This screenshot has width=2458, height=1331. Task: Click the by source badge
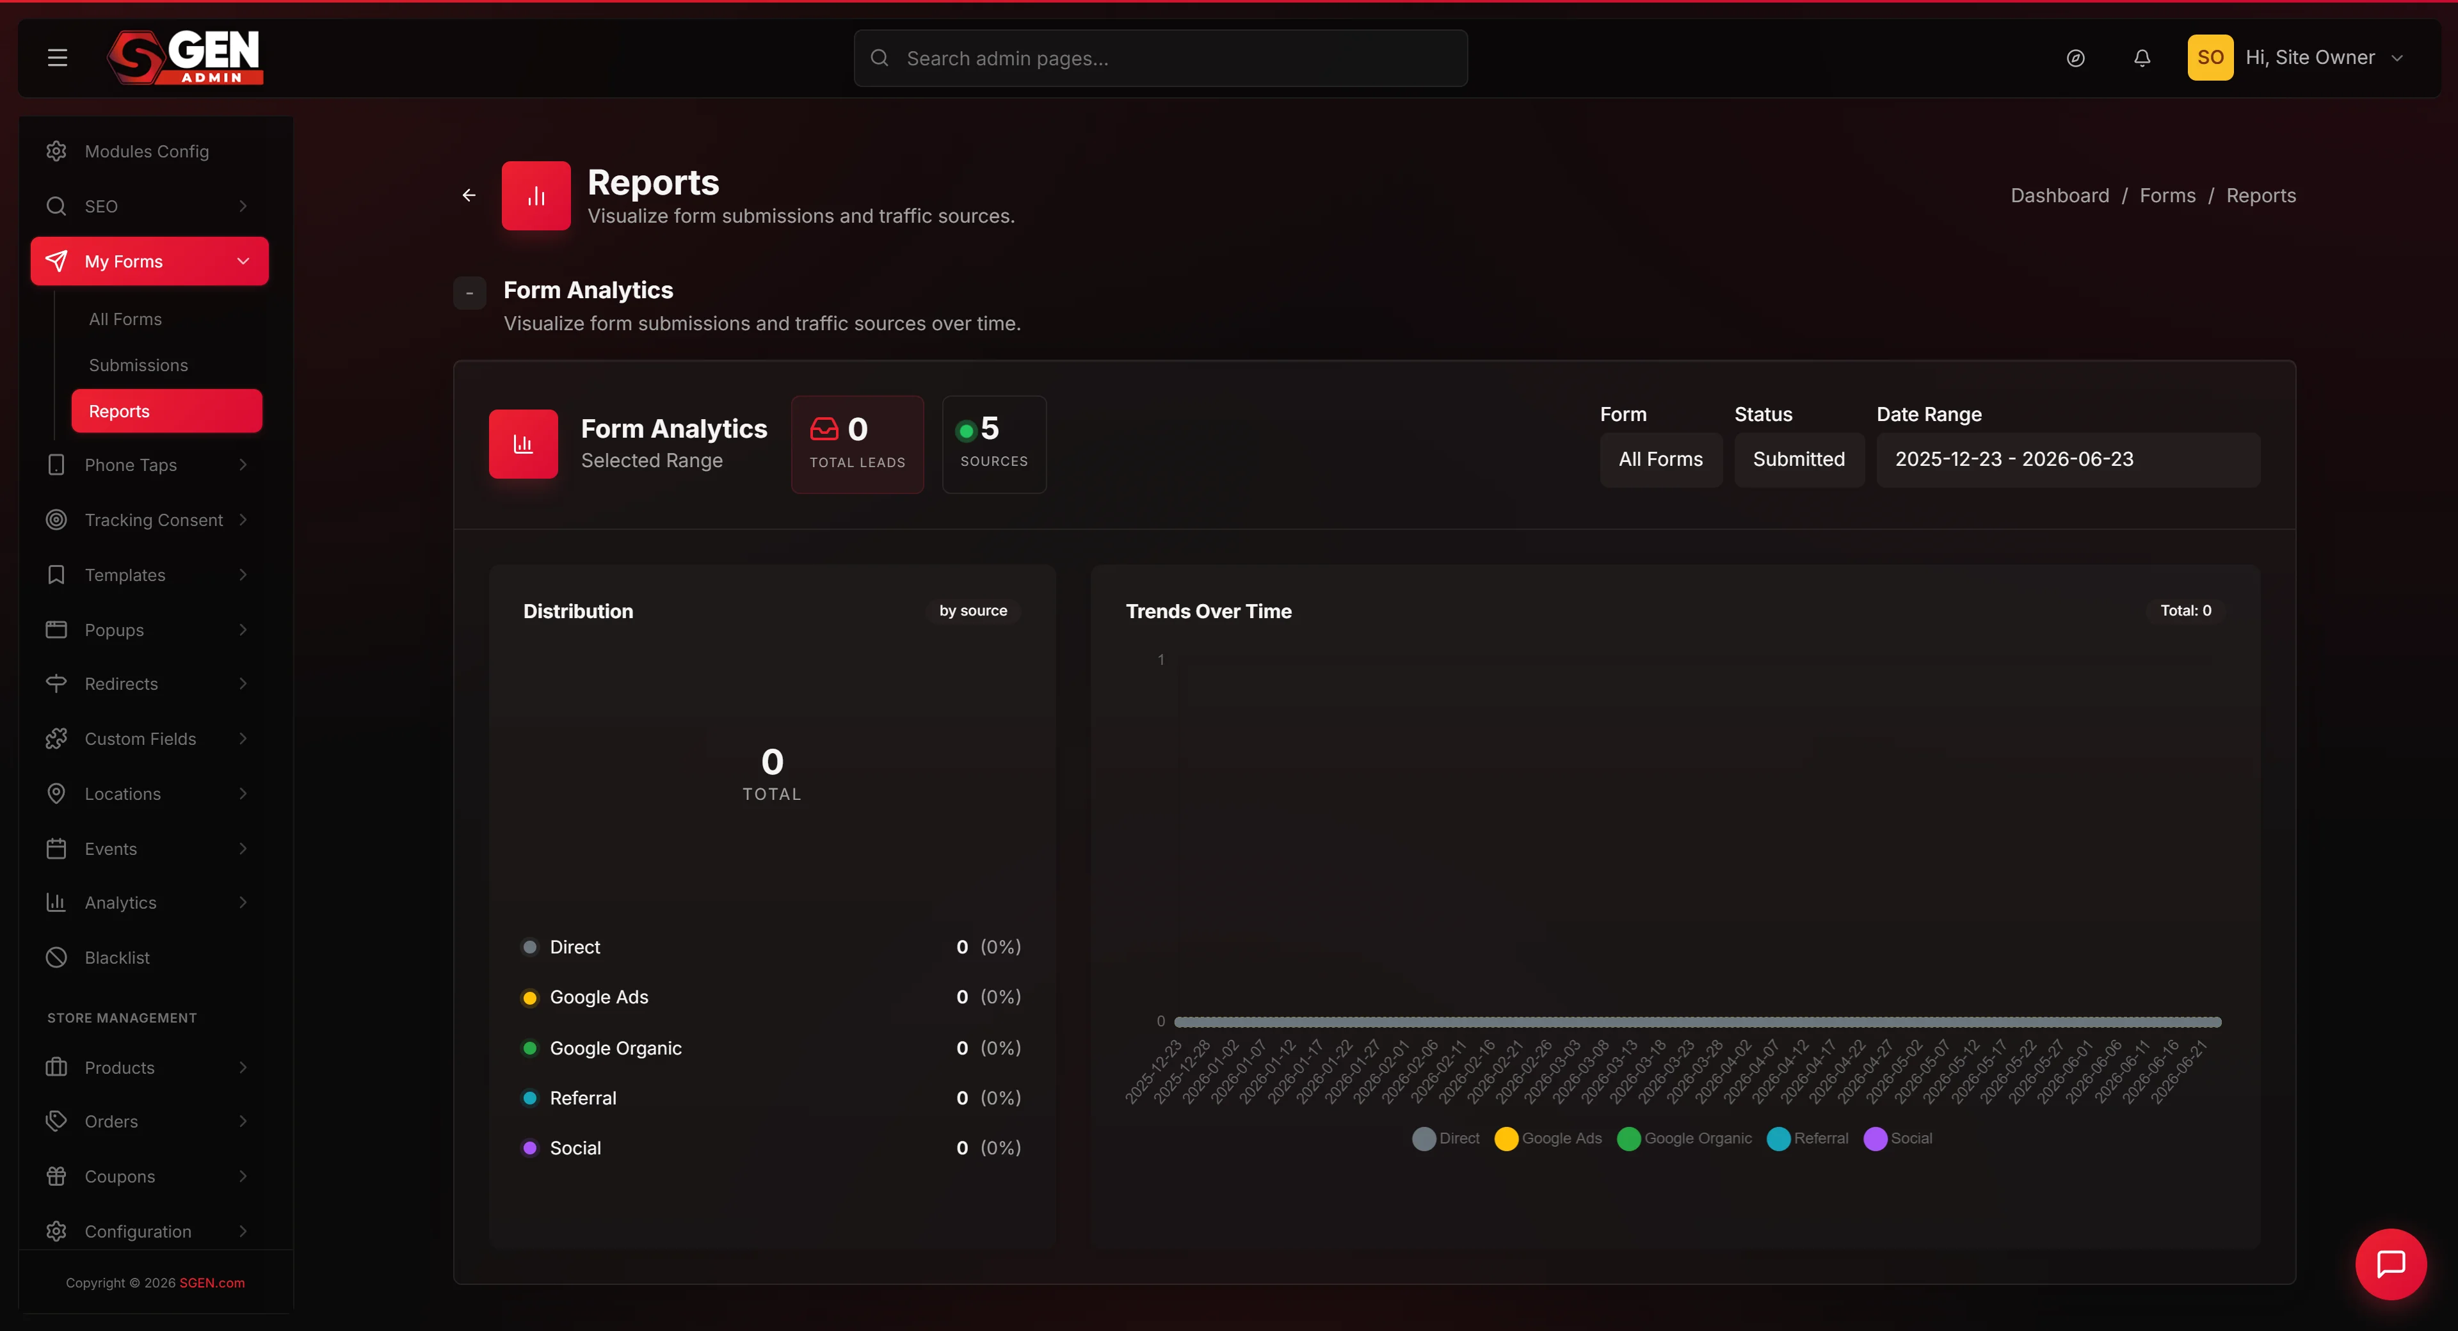pos(973,610)
